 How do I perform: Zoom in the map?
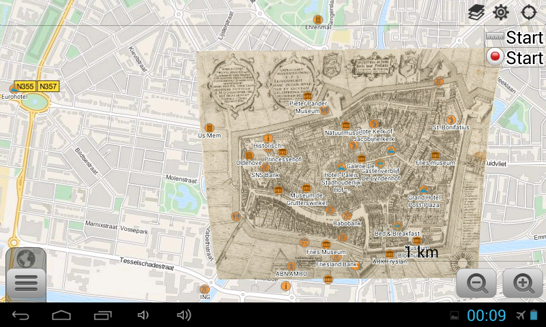coord(523,283)
